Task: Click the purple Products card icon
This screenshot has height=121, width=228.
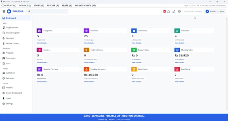Action: [87, 31]
